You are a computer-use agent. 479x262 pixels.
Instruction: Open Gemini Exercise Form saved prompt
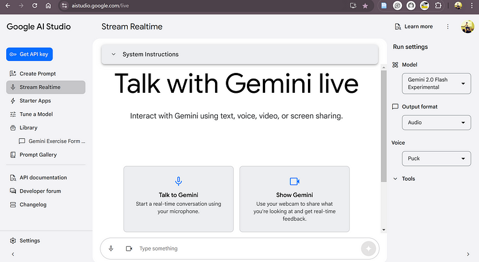click(x=52, y=141)
